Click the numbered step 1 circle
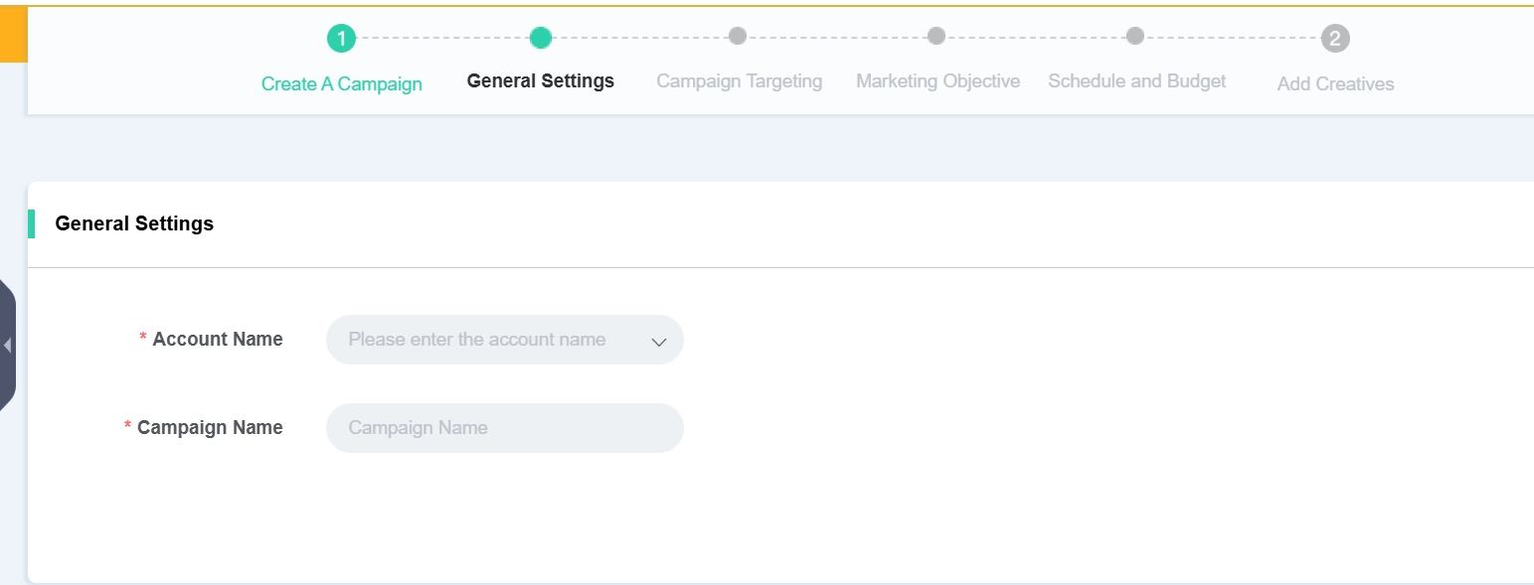The width and height of the screenshot is (1534, 585). click(x=341, y=39)
